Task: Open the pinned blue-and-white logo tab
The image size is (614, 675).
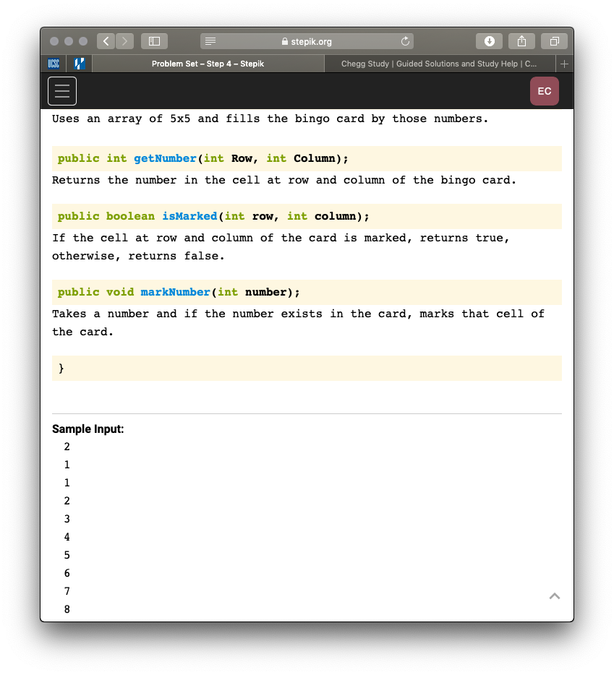Action: click(80, 64)
